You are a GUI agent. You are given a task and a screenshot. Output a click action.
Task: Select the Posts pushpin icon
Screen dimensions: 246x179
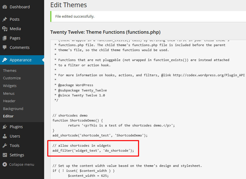pyautogui.click(x=5, y=19)
